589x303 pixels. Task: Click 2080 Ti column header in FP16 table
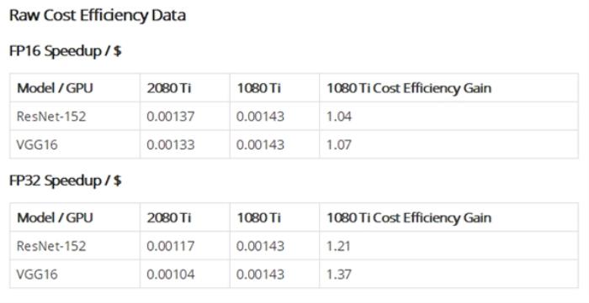click(169, 88)
